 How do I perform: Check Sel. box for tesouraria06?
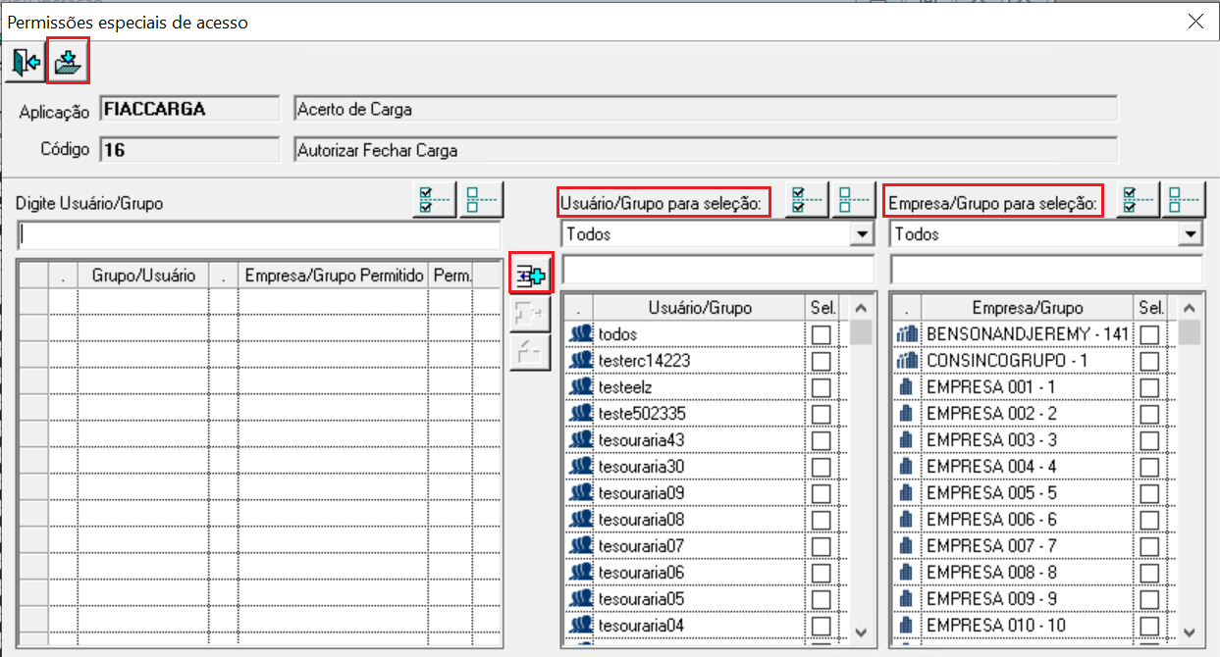pyautogui.click(x=822, y=574)
